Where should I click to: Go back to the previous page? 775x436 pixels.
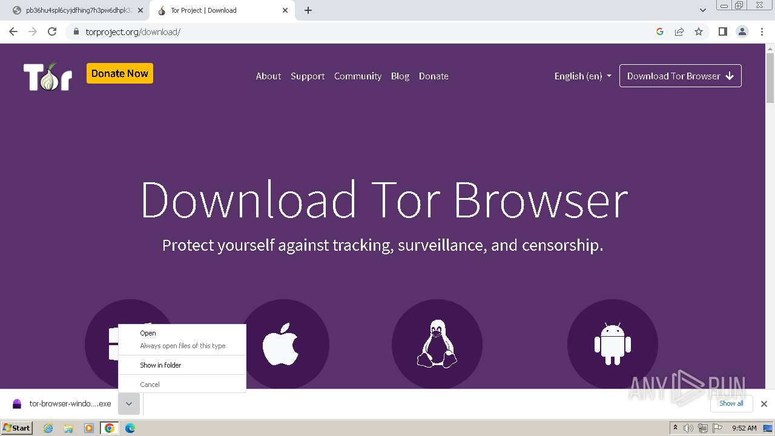(13, 31)
